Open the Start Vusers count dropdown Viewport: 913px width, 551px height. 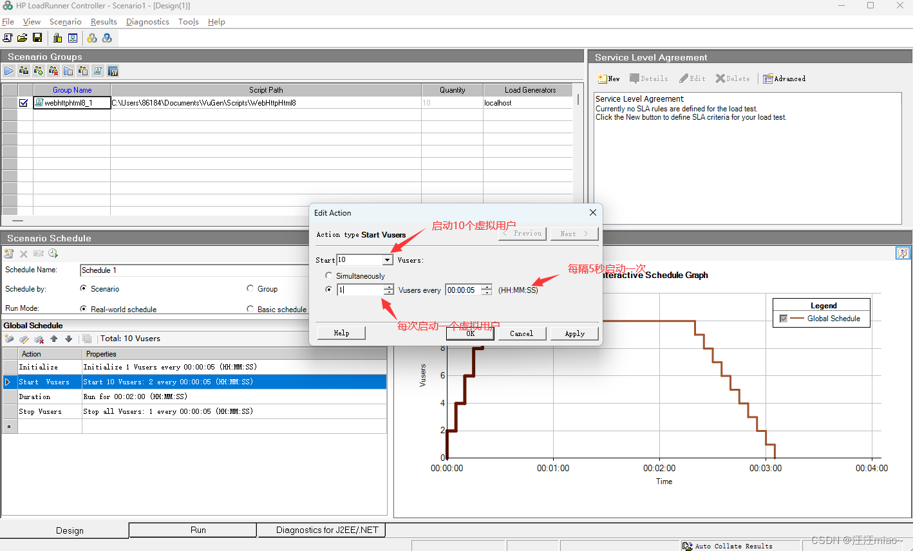click(388, 260)
